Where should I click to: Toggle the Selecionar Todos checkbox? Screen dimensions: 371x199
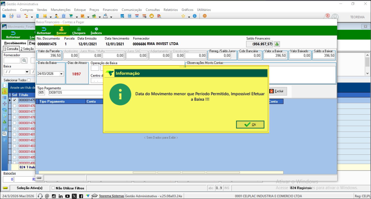pyautogui.click(x=29, y=80)
